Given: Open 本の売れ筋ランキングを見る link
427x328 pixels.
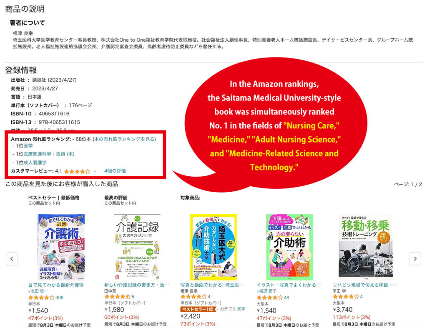Looking at the screenshot, I should click(x=124, y=139).
